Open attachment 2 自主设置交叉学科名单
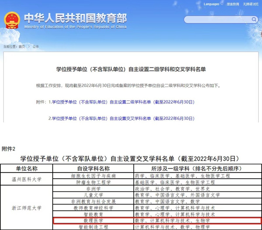Image resolution: width=262 pixels, height=230 pixels. [122, 118]
